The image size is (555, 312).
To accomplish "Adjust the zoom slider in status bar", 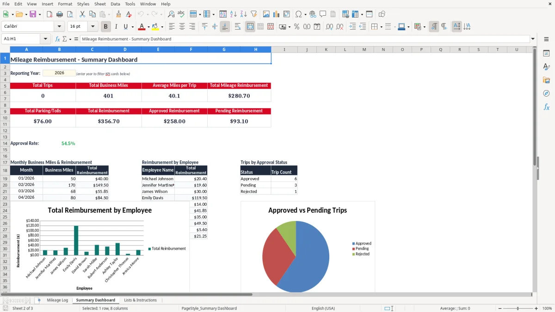I will (518, 308).
